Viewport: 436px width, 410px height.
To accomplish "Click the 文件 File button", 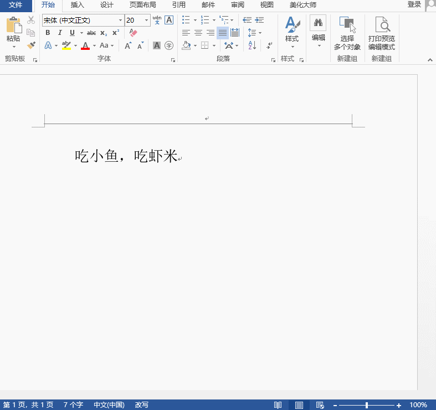I will point(16,5).
